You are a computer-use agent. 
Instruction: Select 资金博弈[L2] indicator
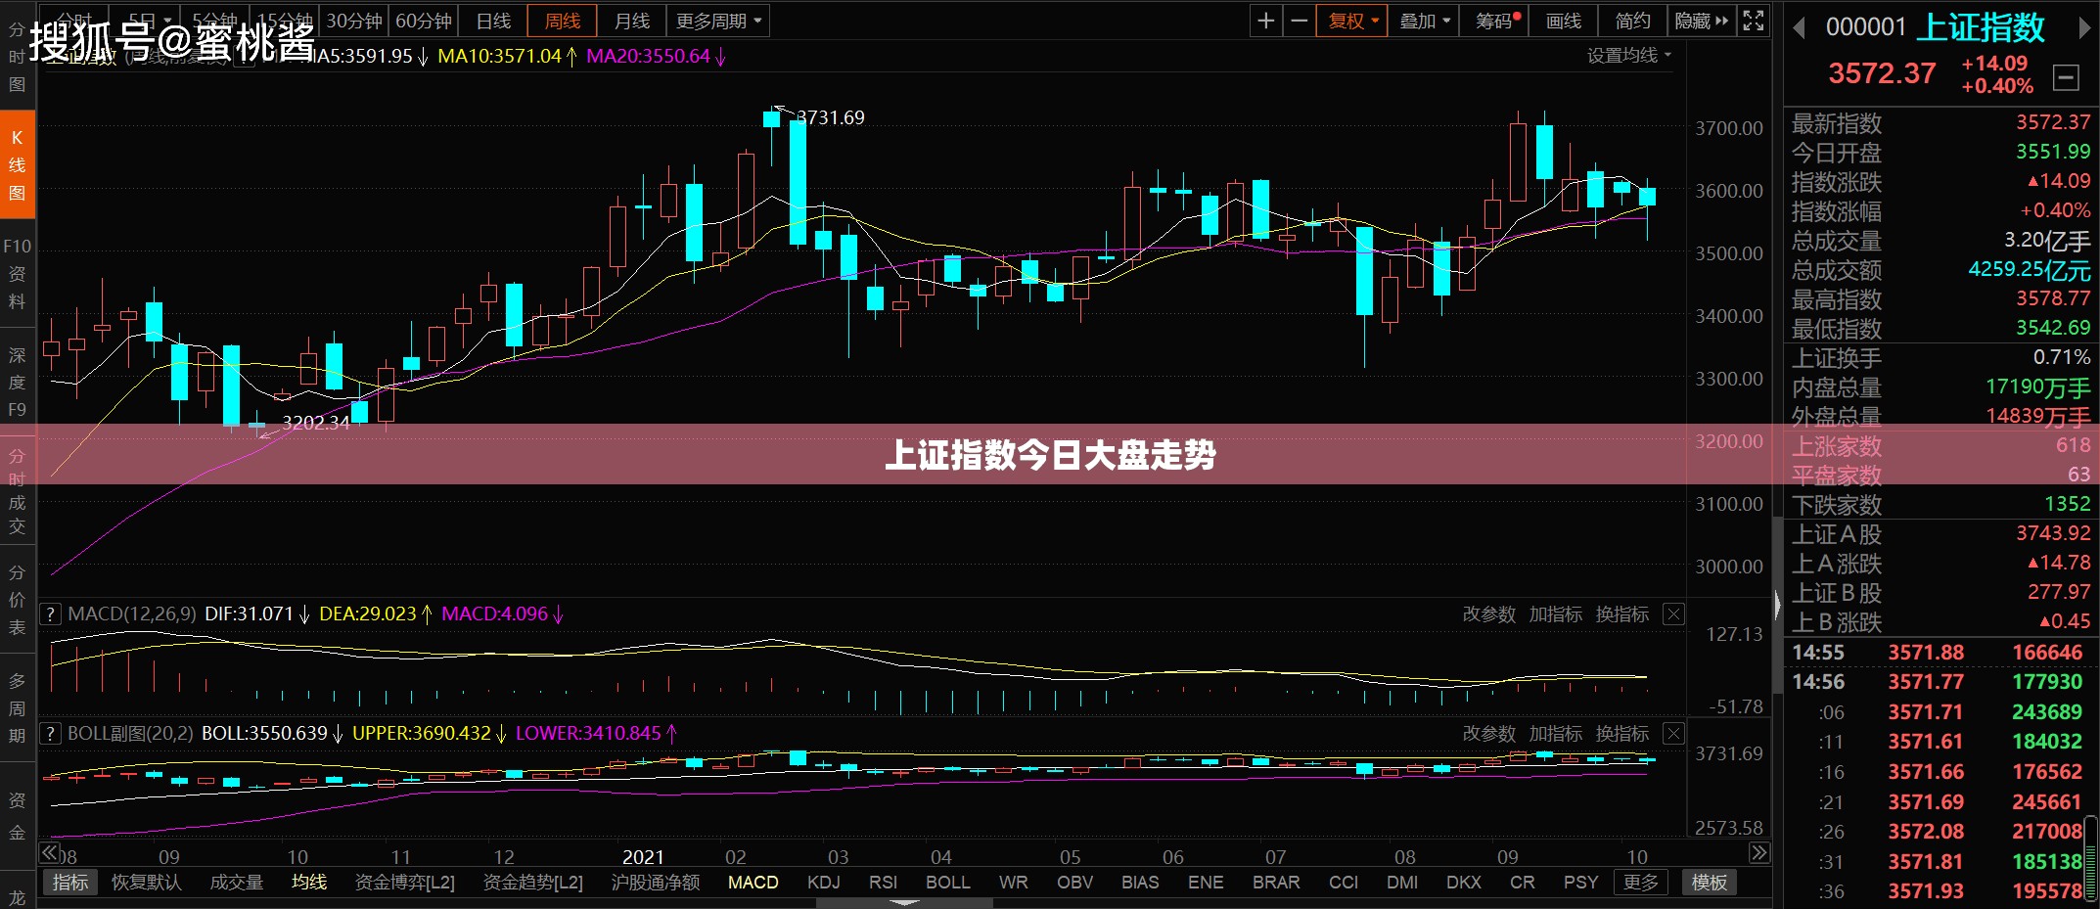point(405,883)
